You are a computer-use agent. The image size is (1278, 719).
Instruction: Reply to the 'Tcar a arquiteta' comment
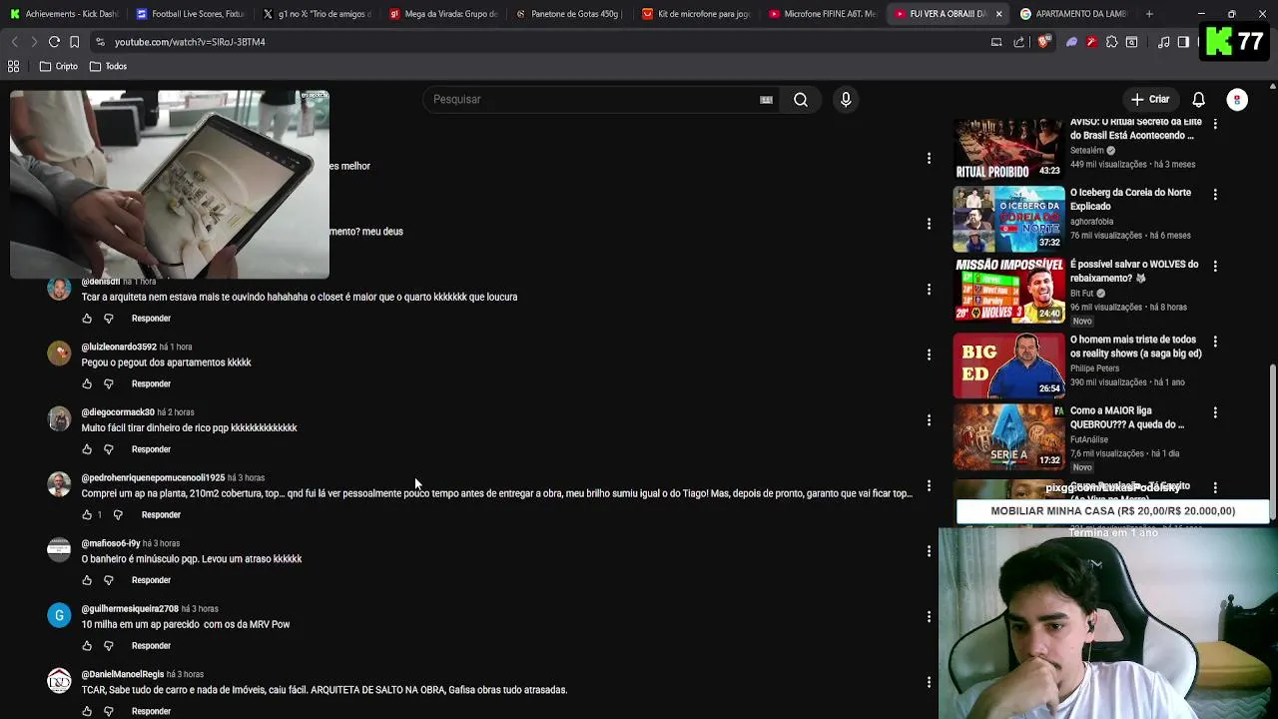(x=151, y=319)
